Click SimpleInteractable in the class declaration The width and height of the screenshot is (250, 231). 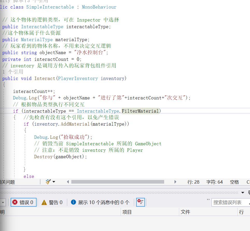(x=50, y=7)
